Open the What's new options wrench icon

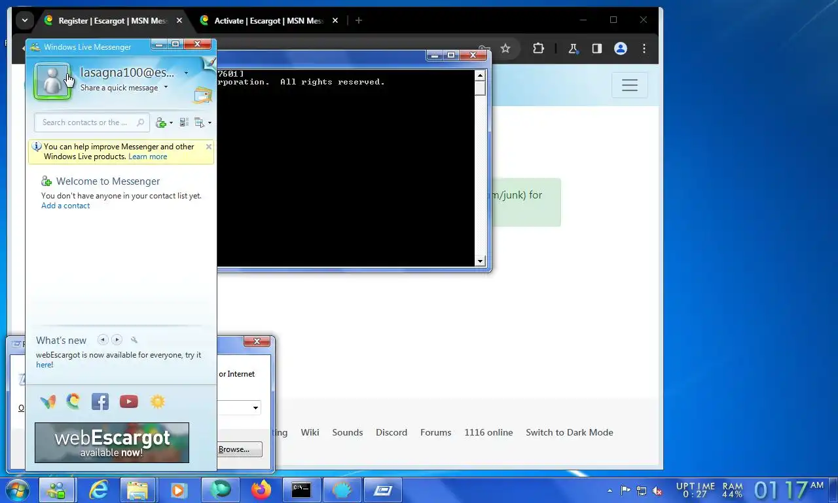coord(134,340)
